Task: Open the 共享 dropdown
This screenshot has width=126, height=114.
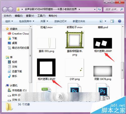Action: coord(44,21)
